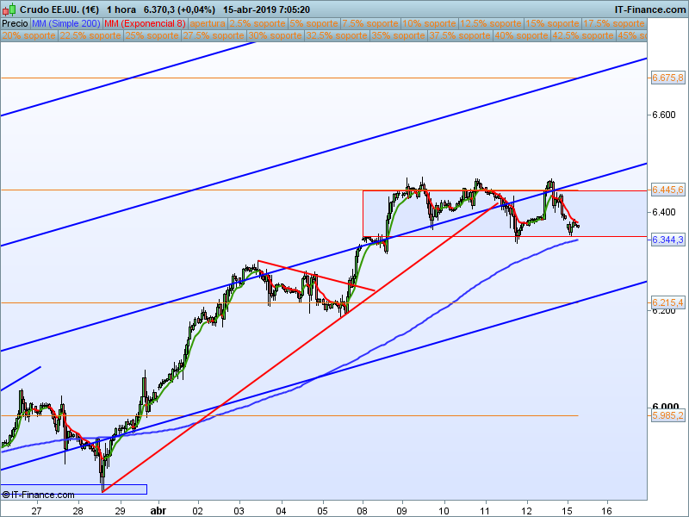Click the abr month label on the time axis
689x517 pixels.
pyautogui.click(x=158, y=511)
